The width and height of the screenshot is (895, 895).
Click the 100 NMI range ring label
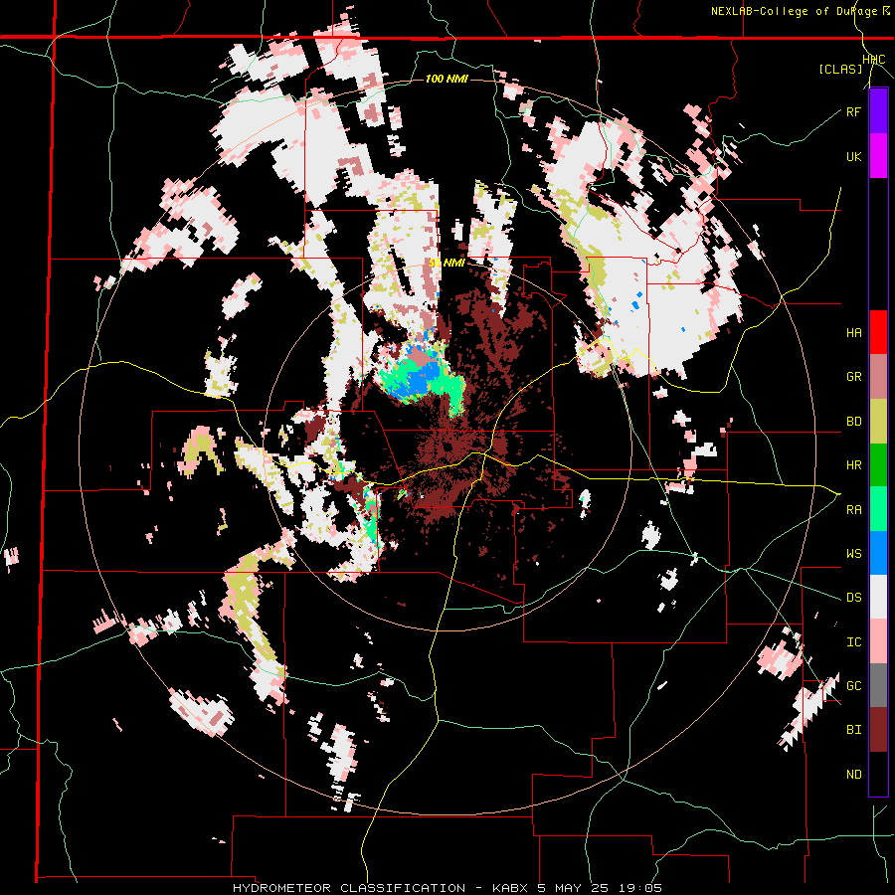point(447,79)
